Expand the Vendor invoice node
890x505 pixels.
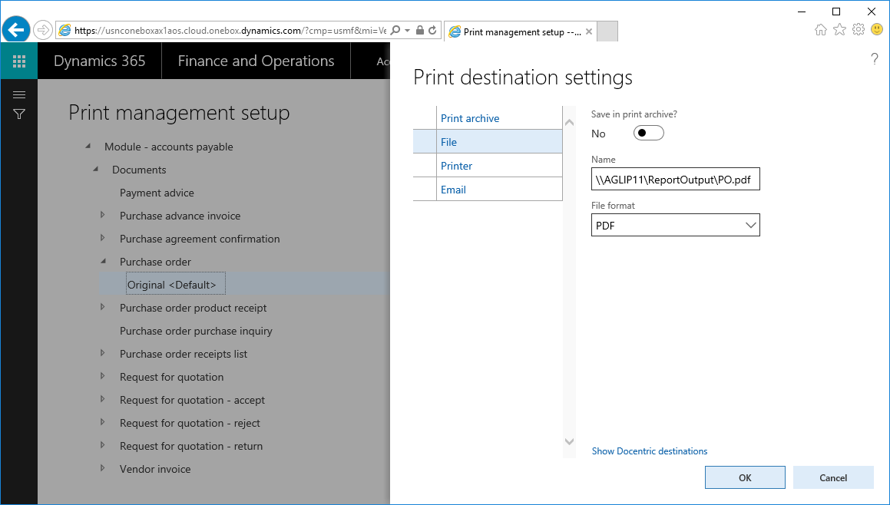tap(103, 468)
